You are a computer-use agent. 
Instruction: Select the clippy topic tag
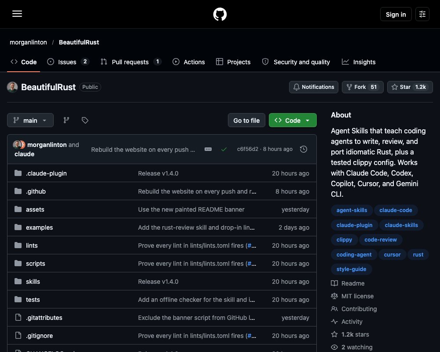click(x=344, y=239)
